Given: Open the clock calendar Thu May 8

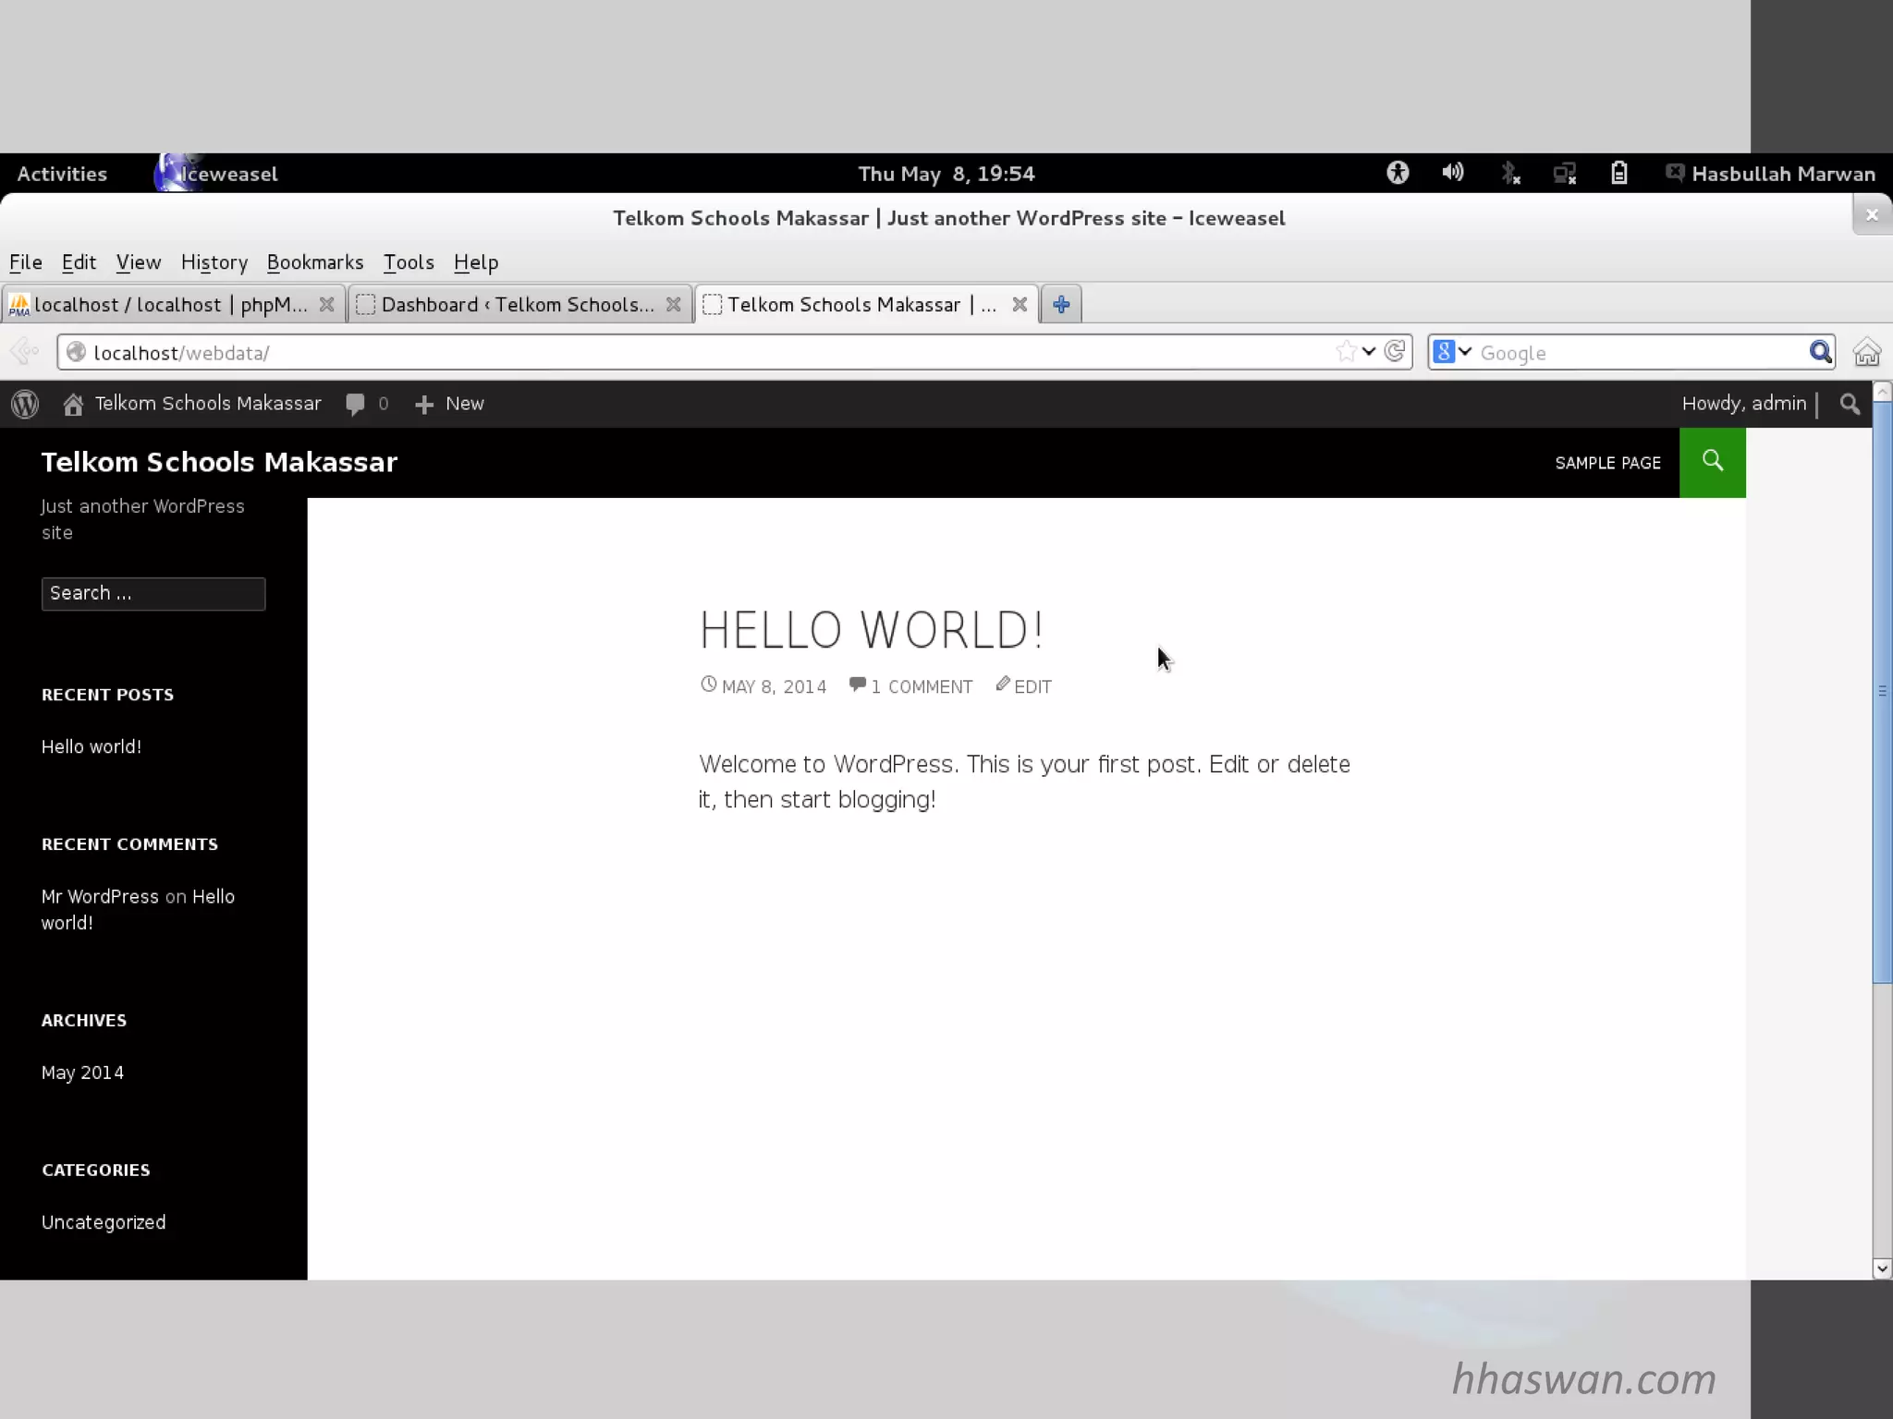Looking at the screenshot, I should (946, 173).
